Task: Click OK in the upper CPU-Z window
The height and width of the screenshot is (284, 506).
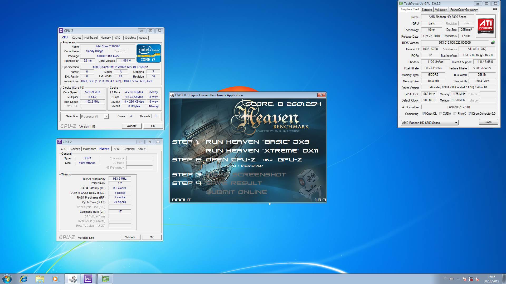Action: coord(153,126)
